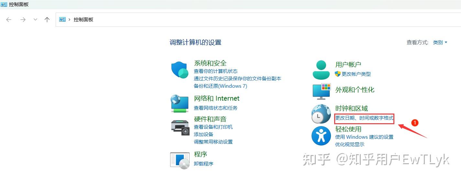This screenshot has width=461, height=180.
Task: Click the Clock and Region globe icon
Action: click(x=321, y=114)
